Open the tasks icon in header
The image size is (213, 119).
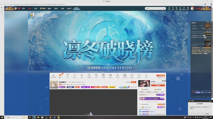[x=188, y=8]
